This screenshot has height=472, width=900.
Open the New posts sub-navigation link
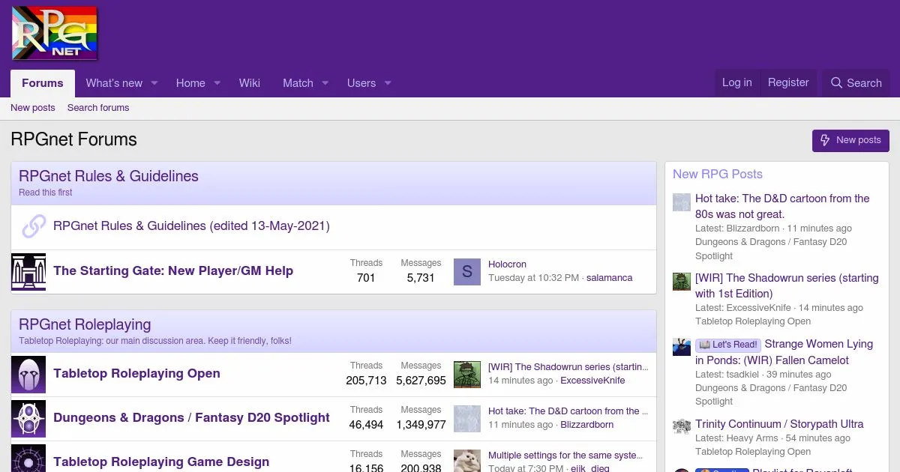[33, 108]
